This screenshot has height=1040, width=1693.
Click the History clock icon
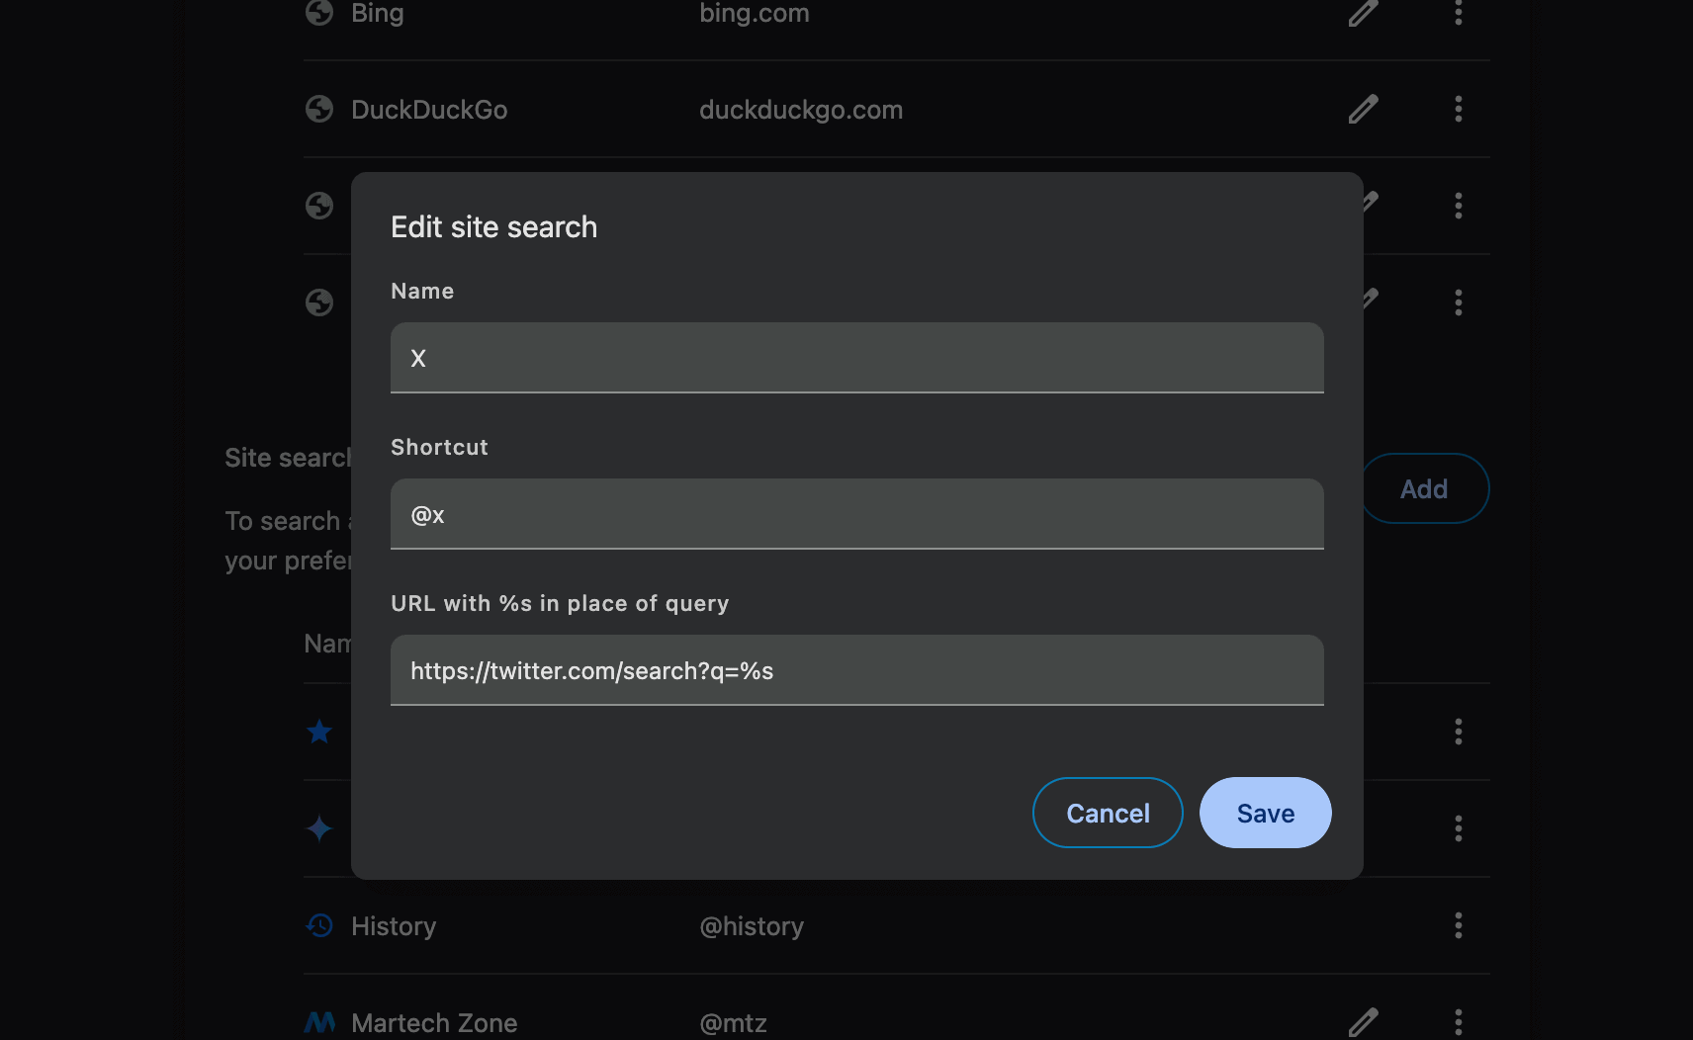[x=319, y=925]
